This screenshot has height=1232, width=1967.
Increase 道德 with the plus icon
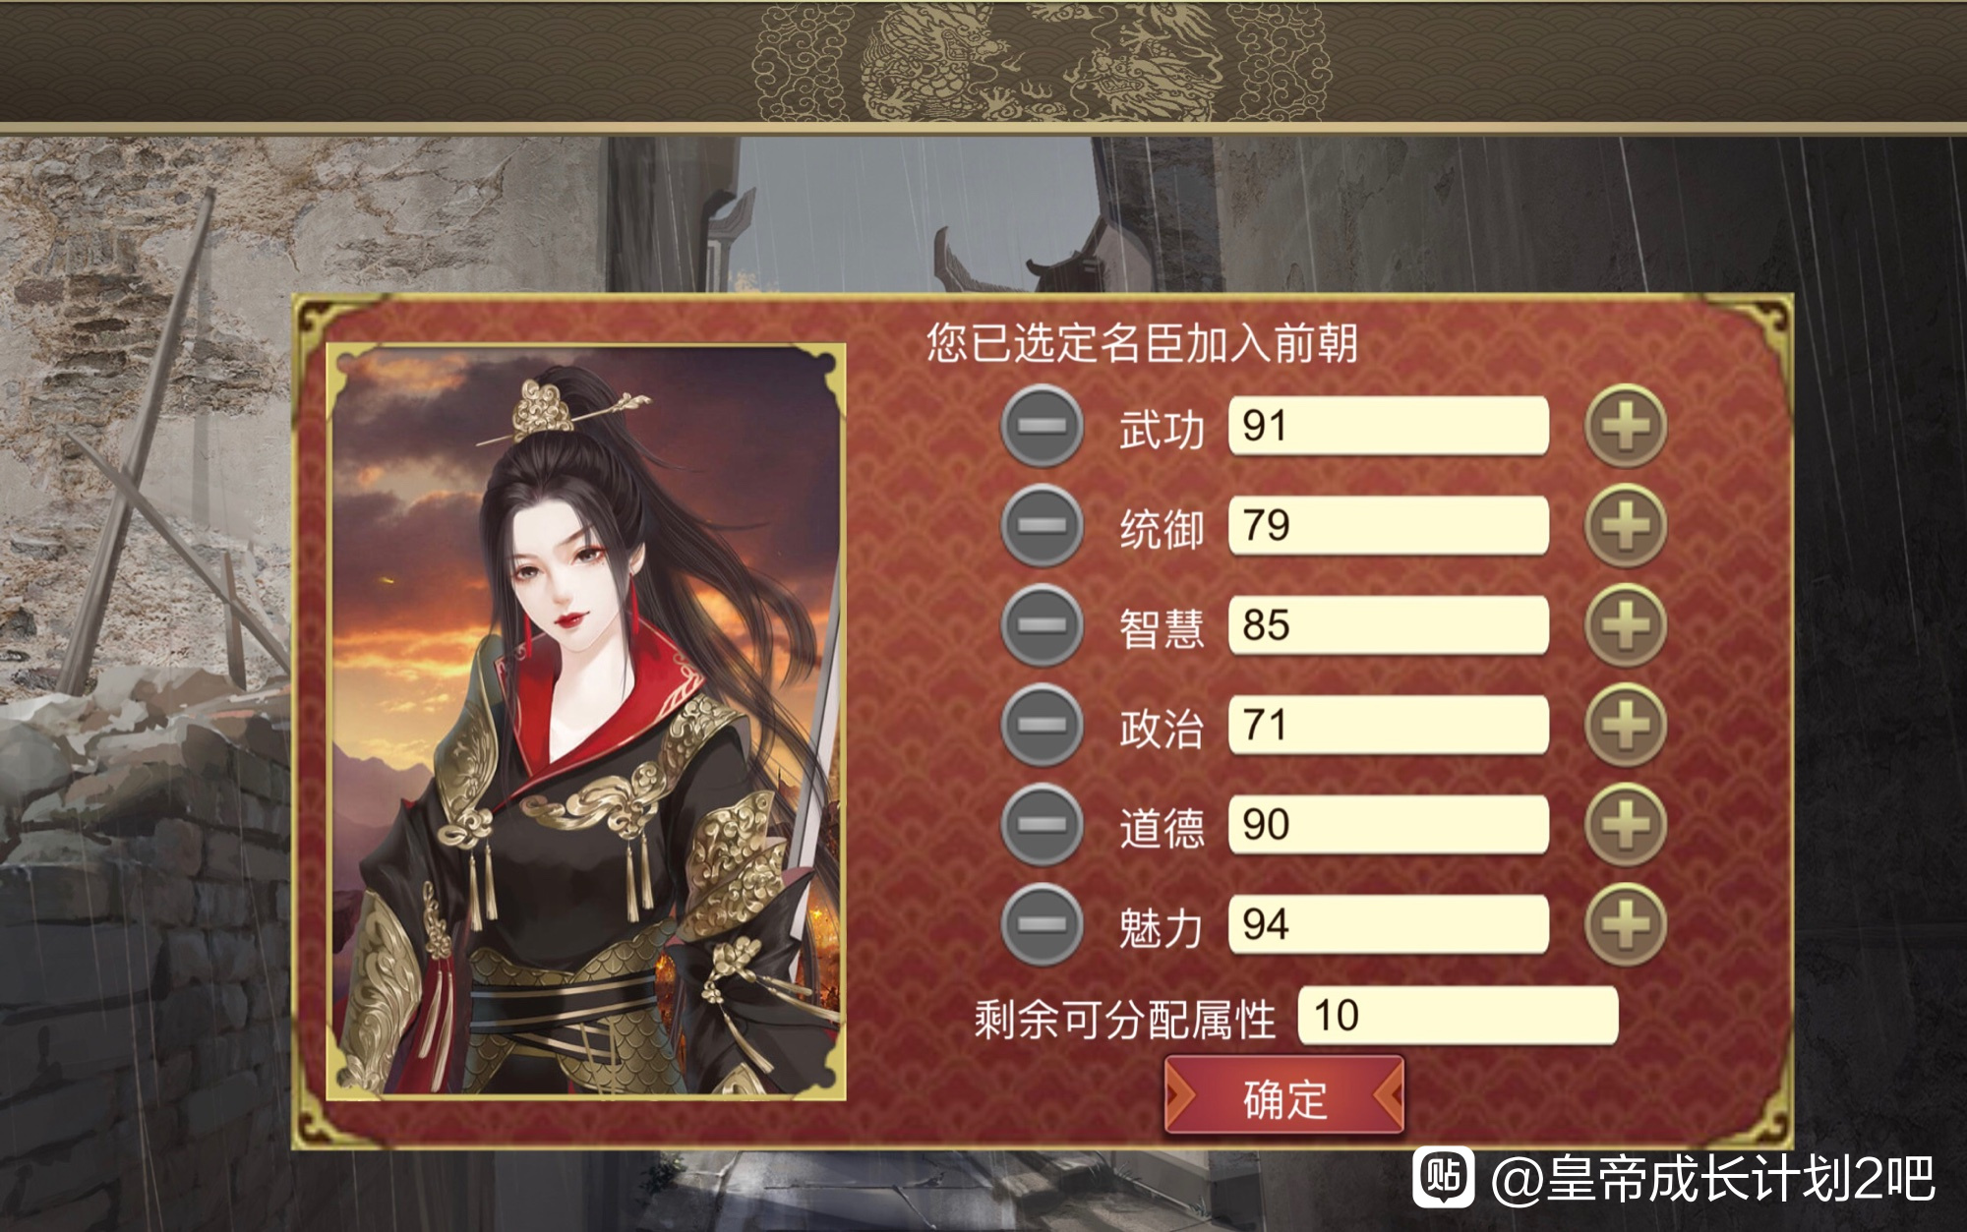point(1626,825)
